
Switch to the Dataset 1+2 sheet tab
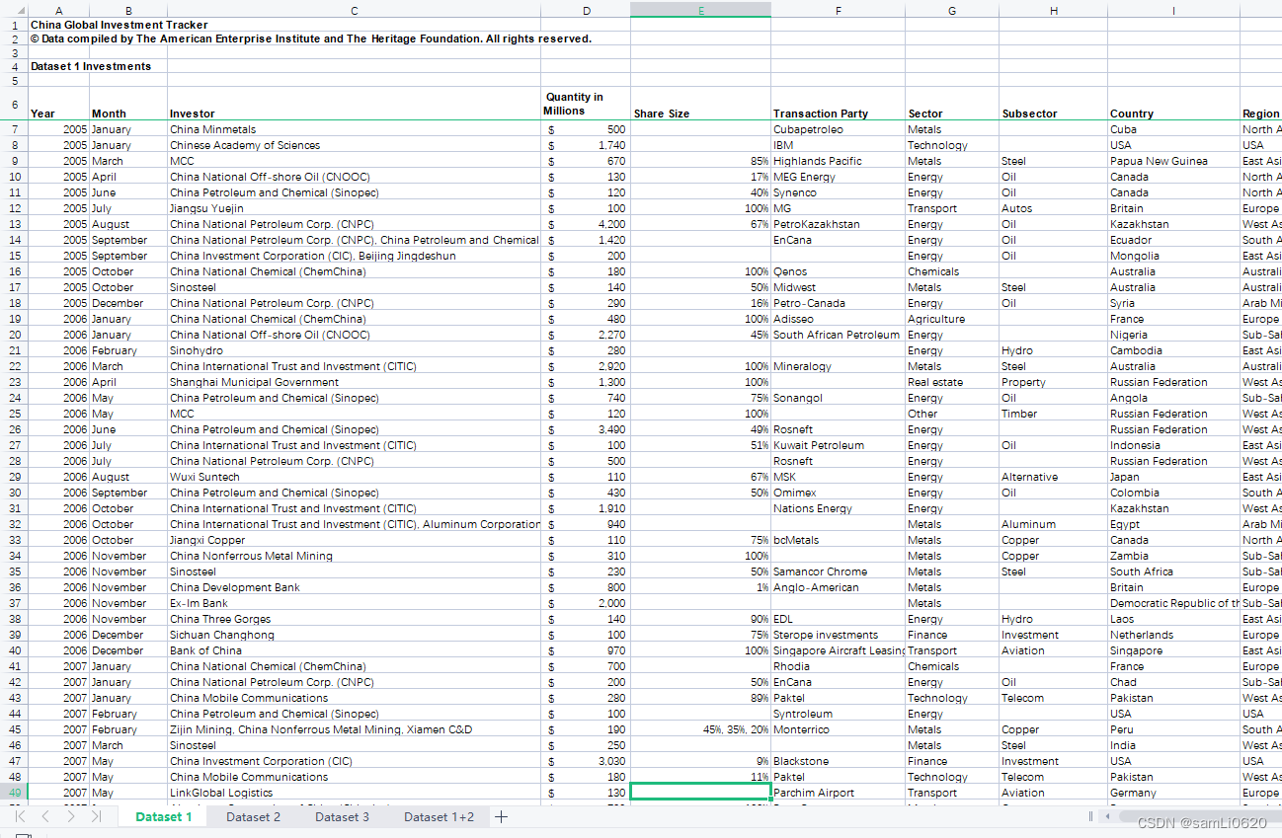tap(439, 816)
